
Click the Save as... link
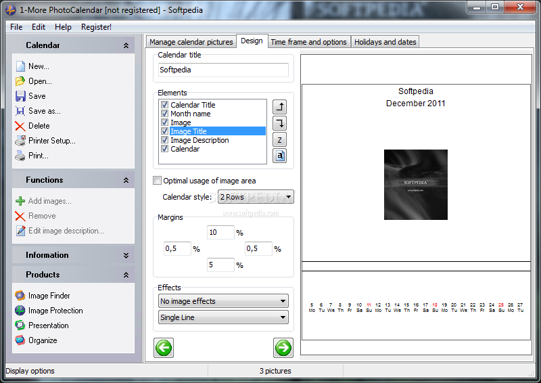point(45,111)
